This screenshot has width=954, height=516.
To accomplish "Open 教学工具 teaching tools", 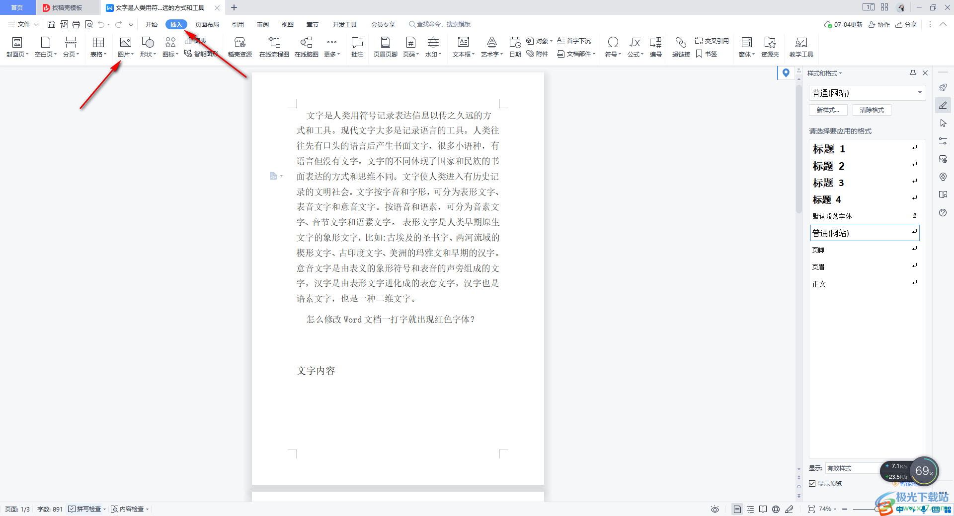I will coord(801,48).
